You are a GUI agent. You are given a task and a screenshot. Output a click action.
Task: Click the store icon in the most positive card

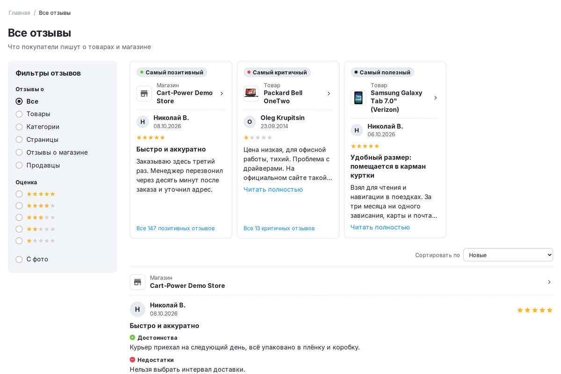pyautogui.click(x=144, y=93)
